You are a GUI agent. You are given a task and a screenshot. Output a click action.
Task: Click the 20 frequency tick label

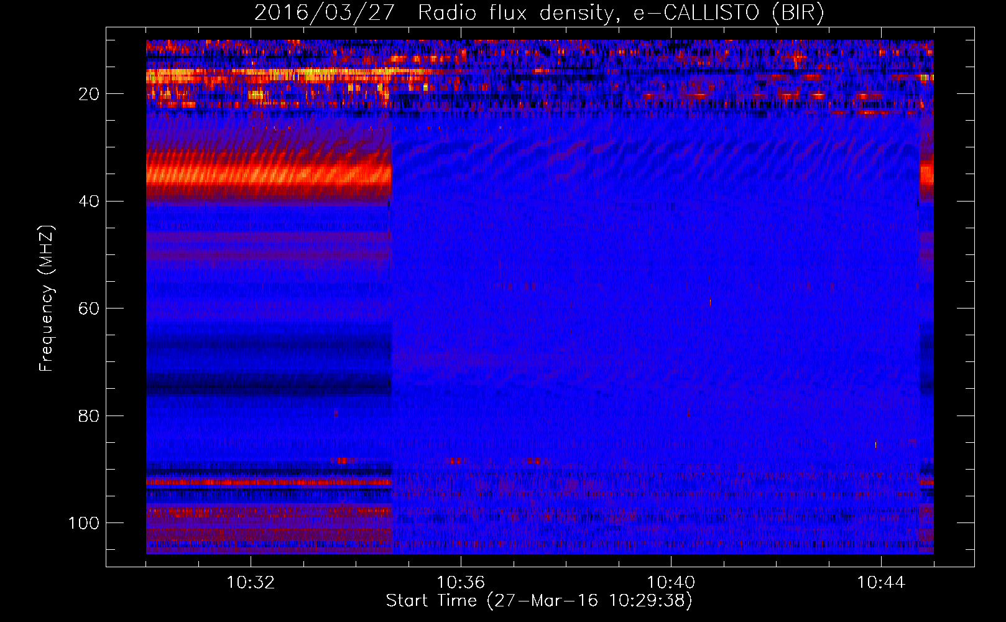tap(89, 94)
